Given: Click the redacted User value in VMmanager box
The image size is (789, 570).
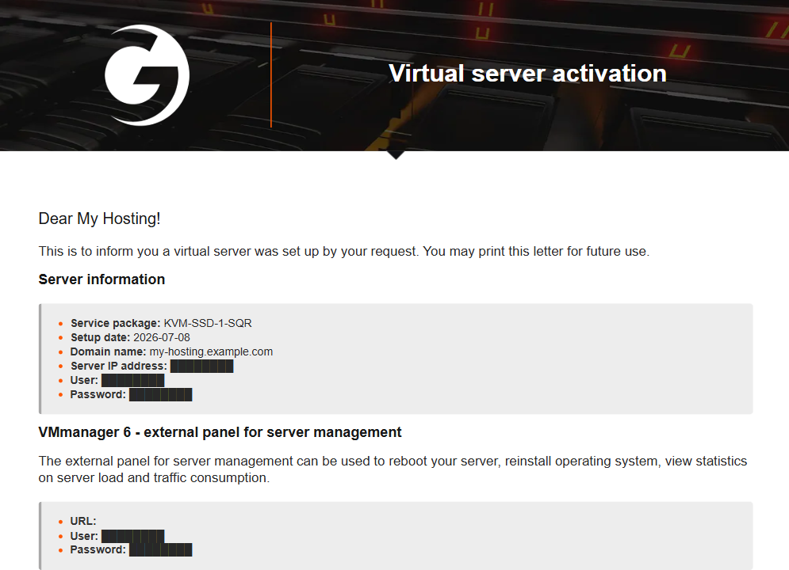Looking at the screenshot, I should coord(133,536).
